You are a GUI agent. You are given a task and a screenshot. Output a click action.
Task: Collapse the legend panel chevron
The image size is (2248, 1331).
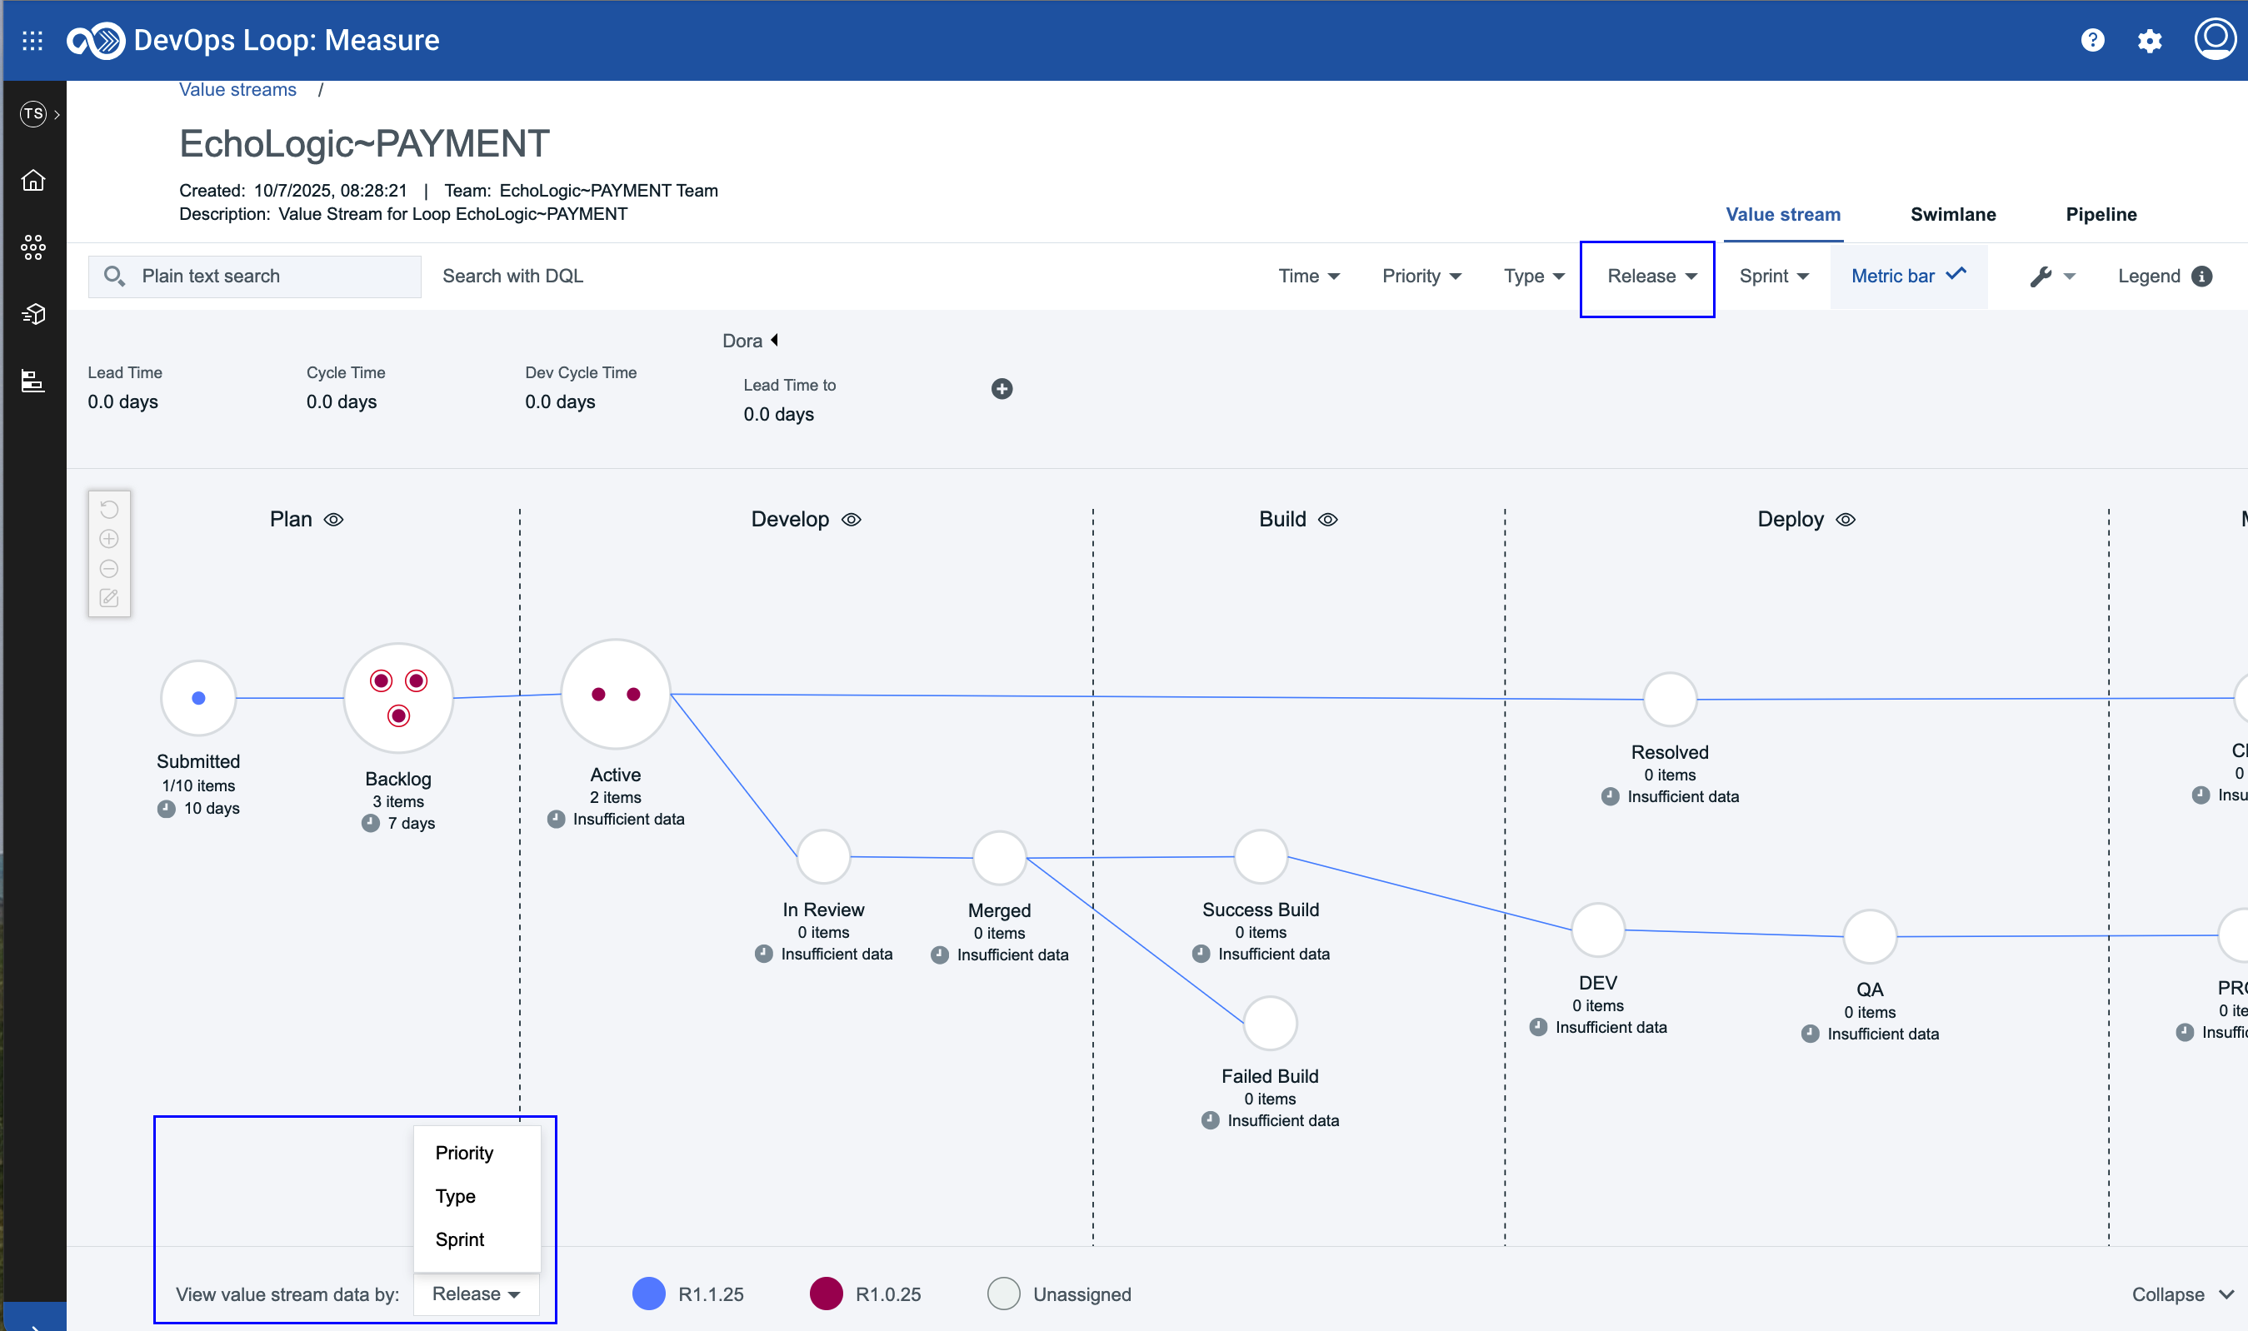(2225, 1294)
